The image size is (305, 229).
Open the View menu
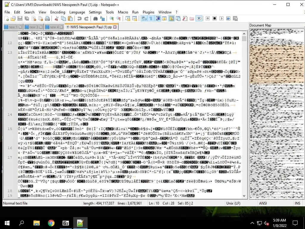pos(42,12)
